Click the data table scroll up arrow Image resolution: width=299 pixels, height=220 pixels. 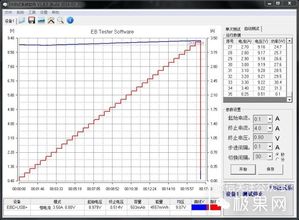point(290,41)
